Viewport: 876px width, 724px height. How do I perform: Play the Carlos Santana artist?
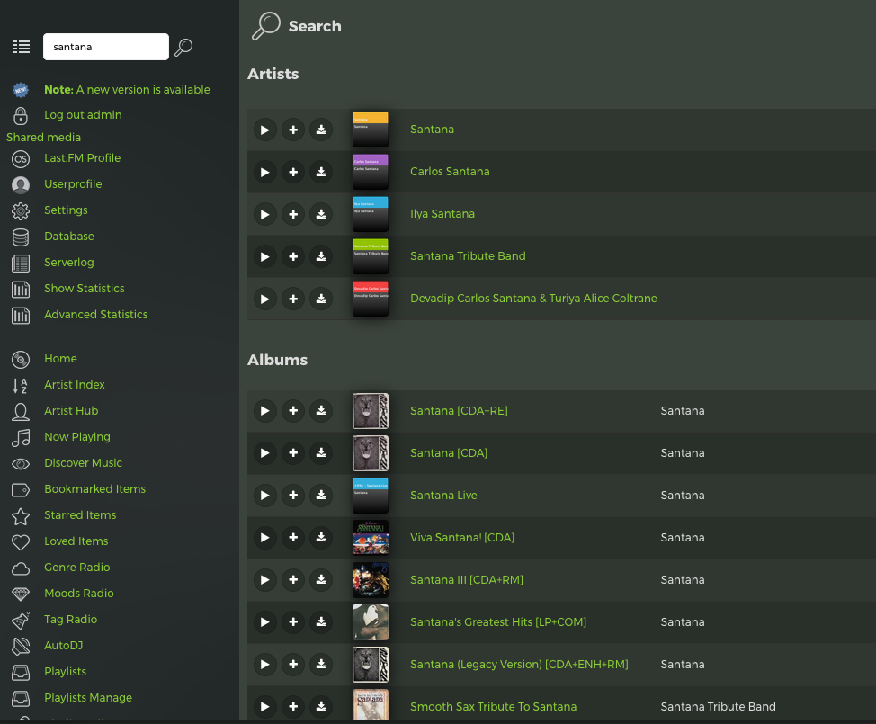(264, 172)
